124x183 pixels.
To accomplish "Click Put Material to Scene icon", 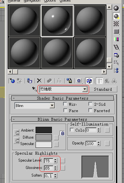I will [x=19, y=81].
